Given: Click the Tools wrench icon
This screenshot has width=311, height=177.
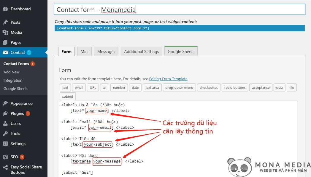Looking at the screenshot, I should pyautogui.click(x=5, y=133).
